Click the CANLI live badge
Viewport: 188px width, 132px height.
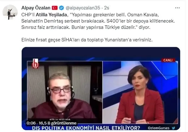[x=168, y=60]
